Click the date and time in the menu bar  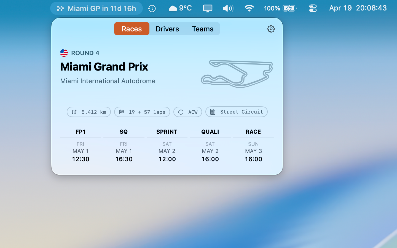358,8
